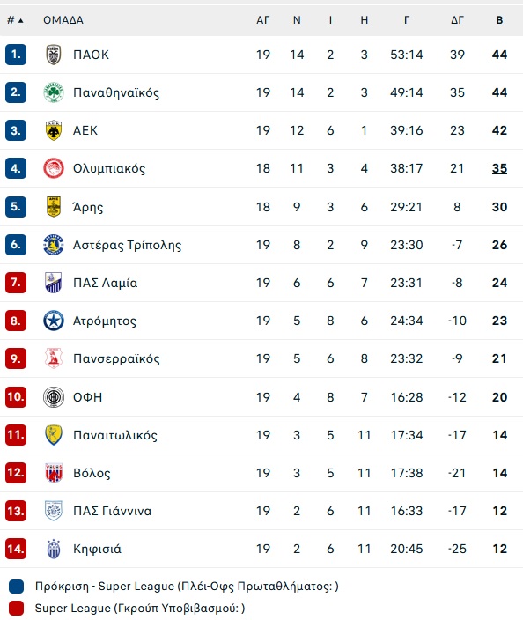Click the Αστέρας Τρίπολης blue badge
This screenshot has height=620, width=523.
54,245
